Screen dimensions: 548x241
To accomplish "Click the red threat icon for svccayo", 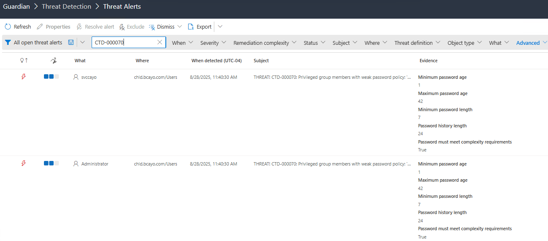I will pyautogui.click(x=24, y=77).
